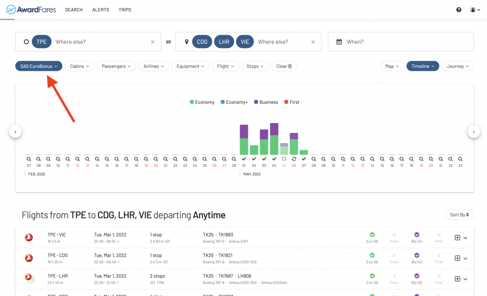
Task: Open the Sort By dropdown
Action: [x=459, y=214]
